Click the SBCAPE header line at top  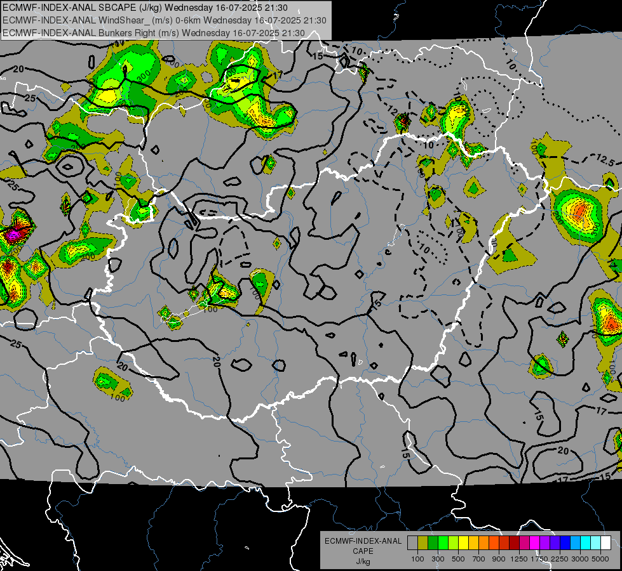tap(145, 8)
